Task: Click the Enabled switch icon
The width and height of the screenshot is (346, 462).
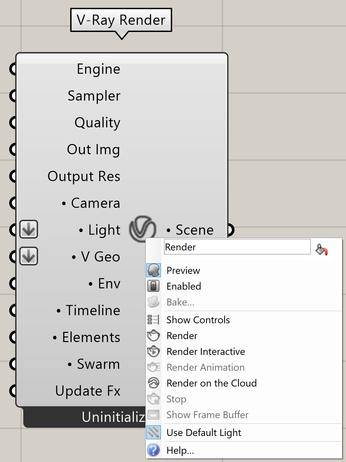Action: (154, 286)
